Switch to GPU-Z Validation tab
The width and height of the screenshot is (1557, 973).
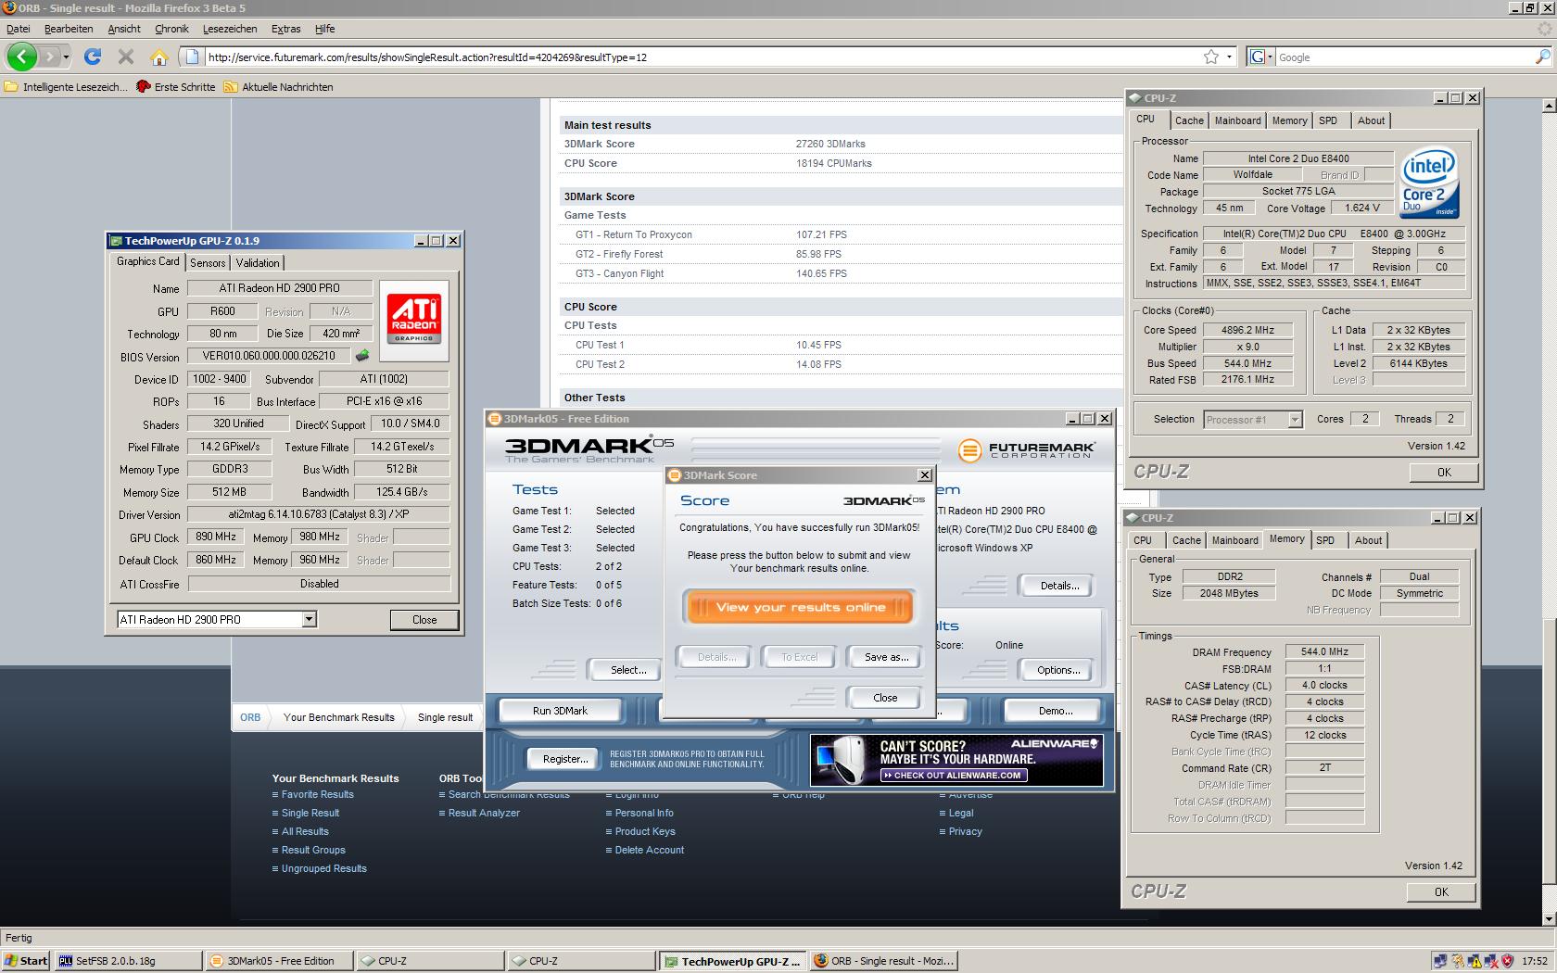coord(258,263)
